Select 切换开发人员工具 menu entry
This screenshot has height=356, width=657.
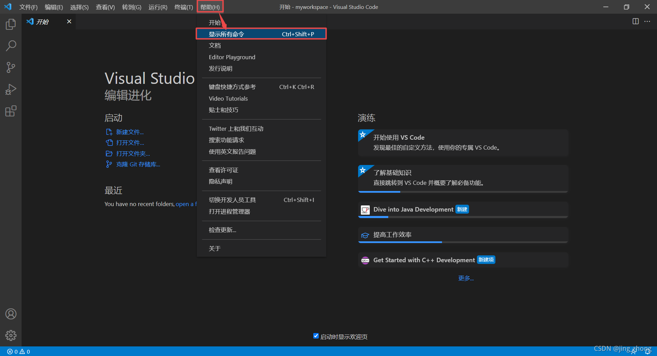262,200
